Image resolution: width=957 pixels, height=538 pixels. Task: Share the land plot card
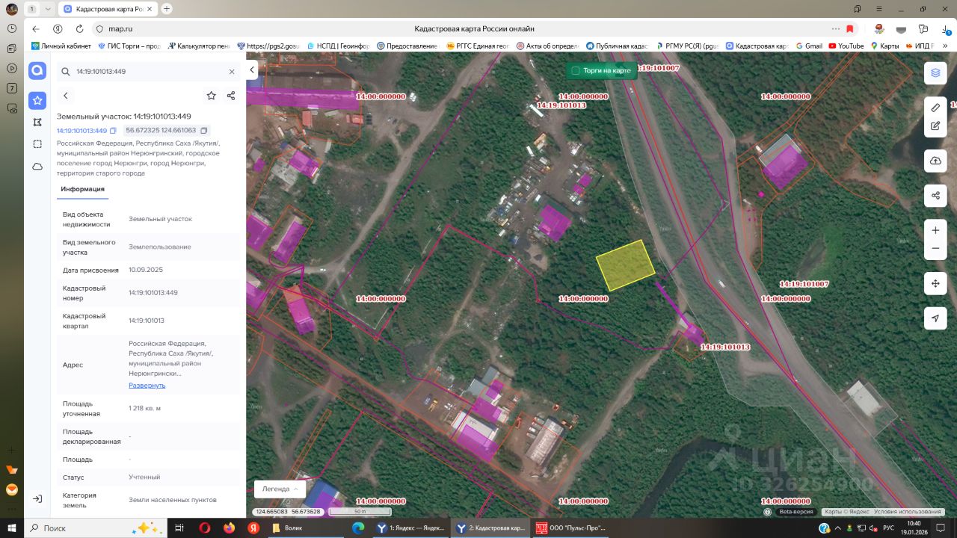pyautogui.click(x=231, y=96)
